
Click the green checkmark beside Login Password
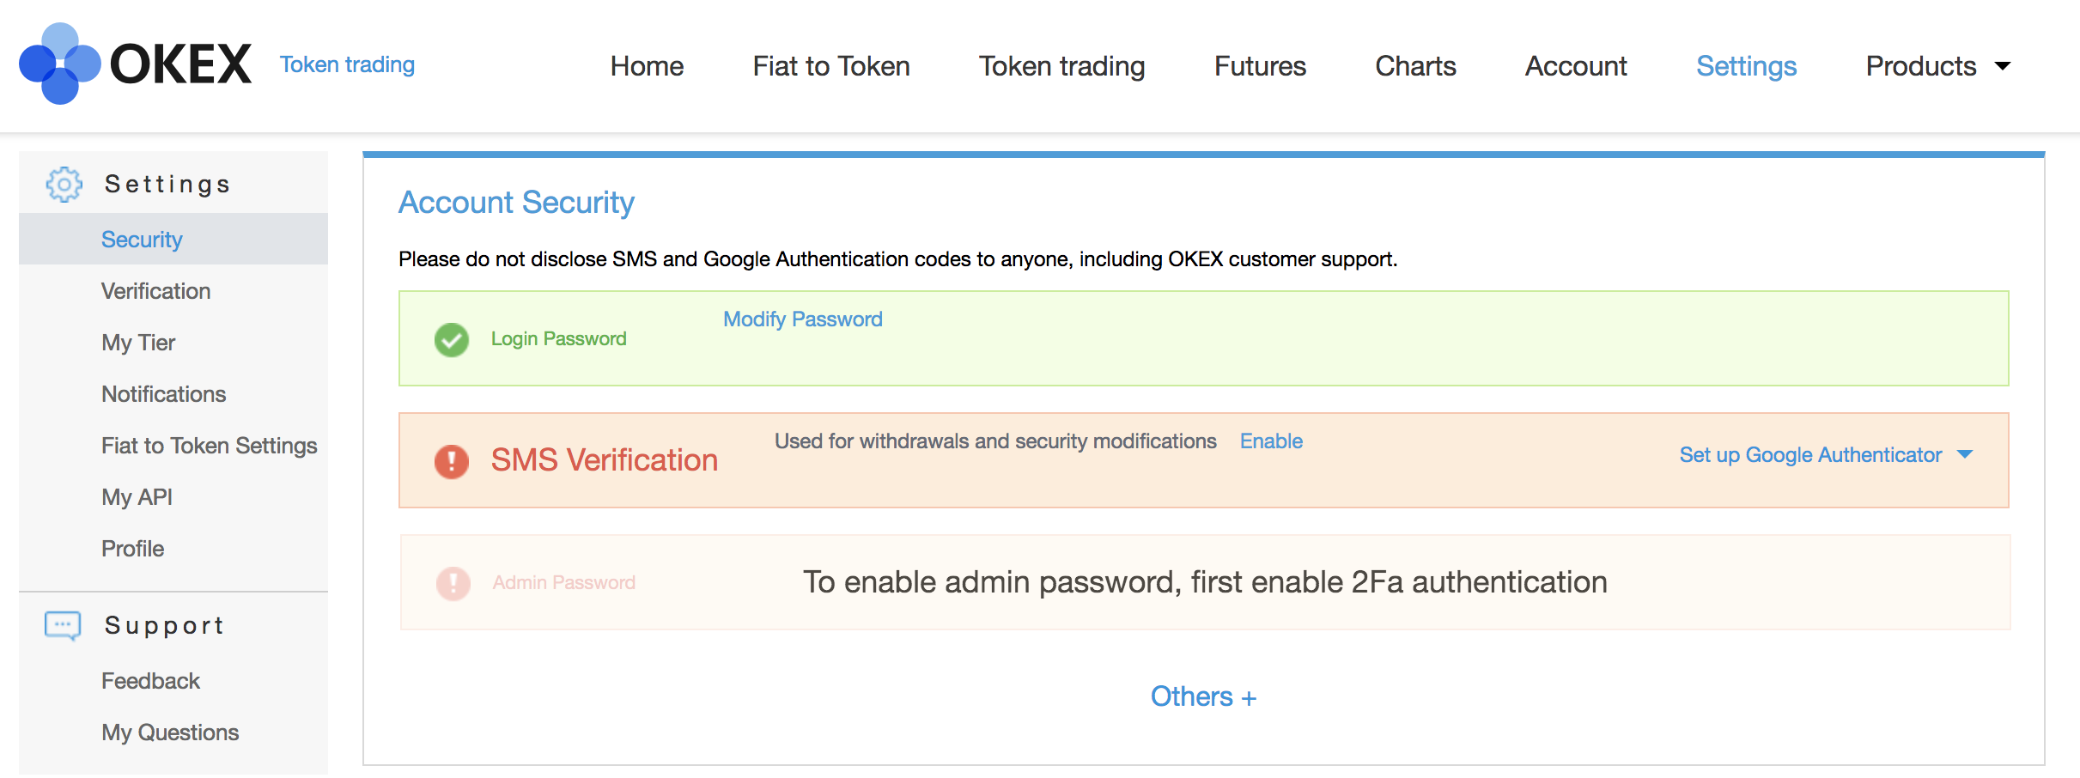click(x=452, y=339)
